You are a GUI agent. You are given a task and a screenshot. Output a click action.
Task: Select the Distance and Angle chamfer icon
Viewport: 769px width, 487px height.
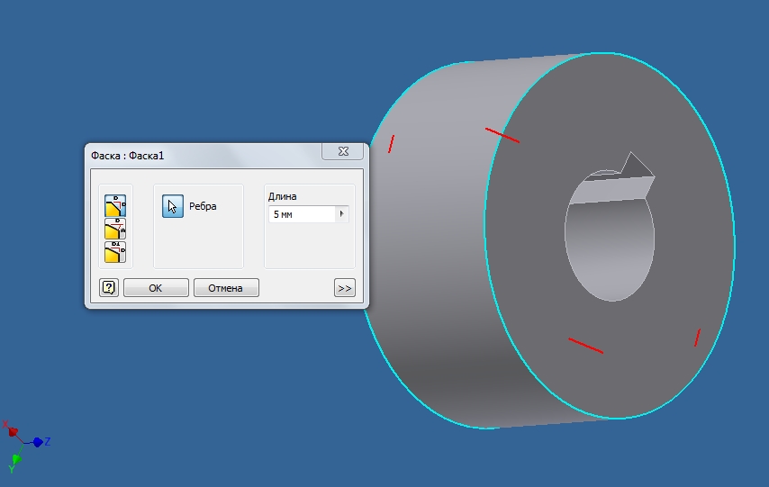pyautogui.click(x=115, y=229)
